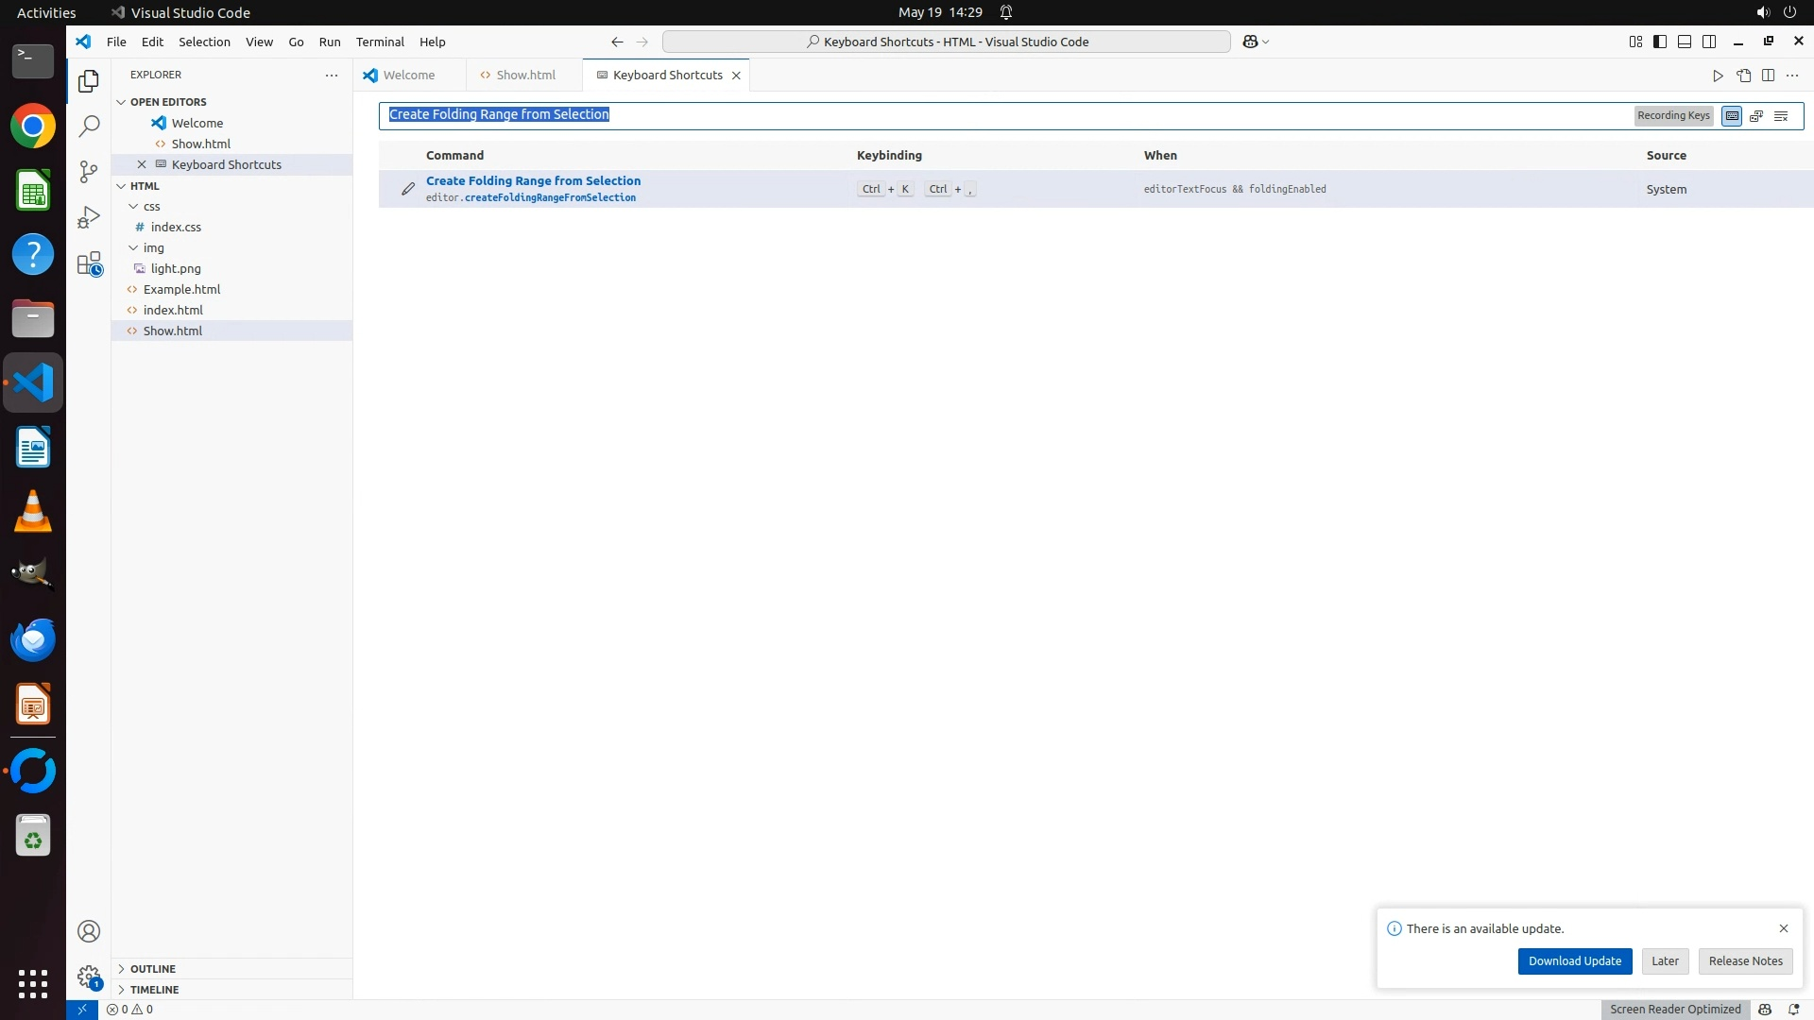Open Example.html in the explorer

point(181,289)
